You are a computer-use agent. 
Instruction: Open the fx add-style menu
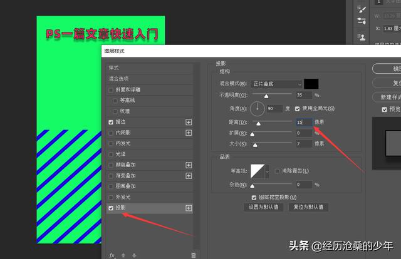[x=112, y=255]
